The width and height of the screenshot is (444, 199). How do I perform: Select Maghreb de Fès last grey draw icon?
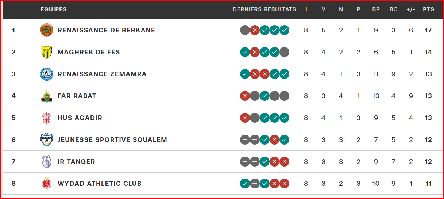(x=285, y=52)
